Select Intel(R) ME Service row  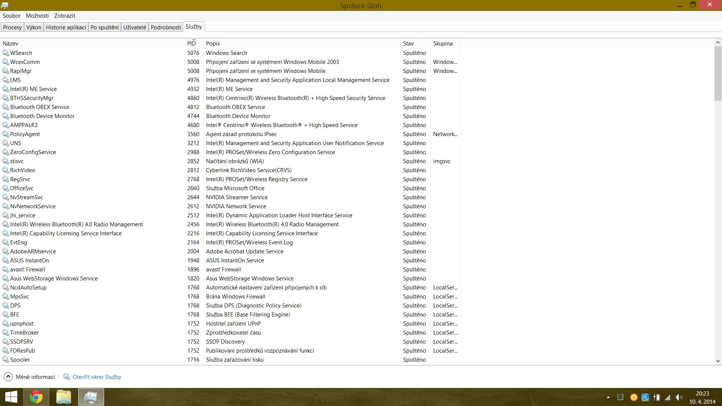(x=230, y=89)
